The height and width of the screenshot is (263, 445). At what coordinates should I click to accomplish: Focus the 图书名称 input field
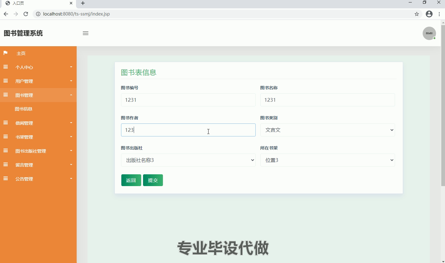tap(327, 100)
